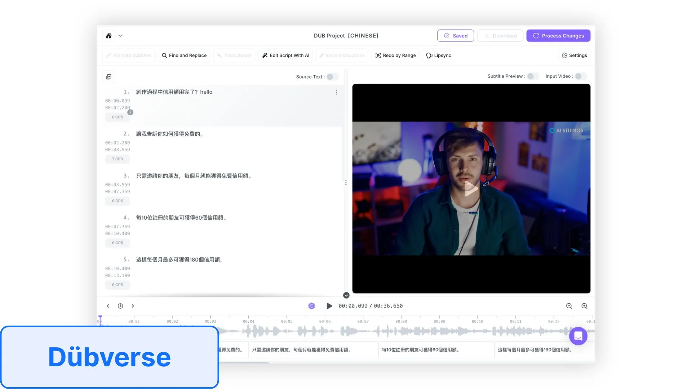The height and width of the screenshot is (389, 692).
Task: Click the Process Changes button
Action: [x=558, y=36]
